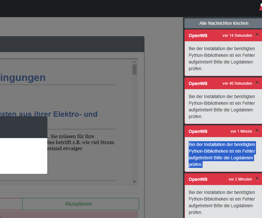This screenshot has width=262, height=218.
Task: Close the notification from "vor 2 Minuten"
Action: point(257,179)
